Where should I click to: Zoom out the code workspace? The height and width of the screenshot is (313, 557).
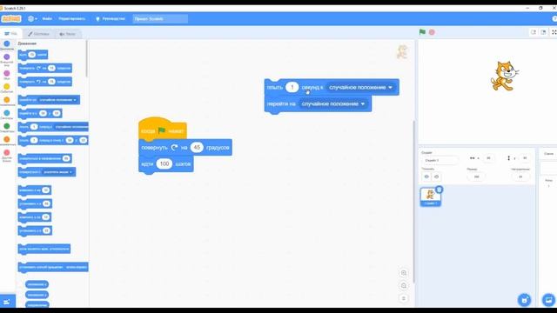point(404,286)
